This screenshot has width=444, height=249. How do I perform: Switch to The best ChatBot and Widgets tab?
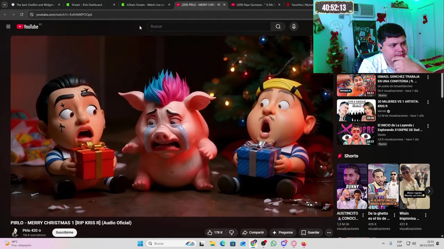35,5
